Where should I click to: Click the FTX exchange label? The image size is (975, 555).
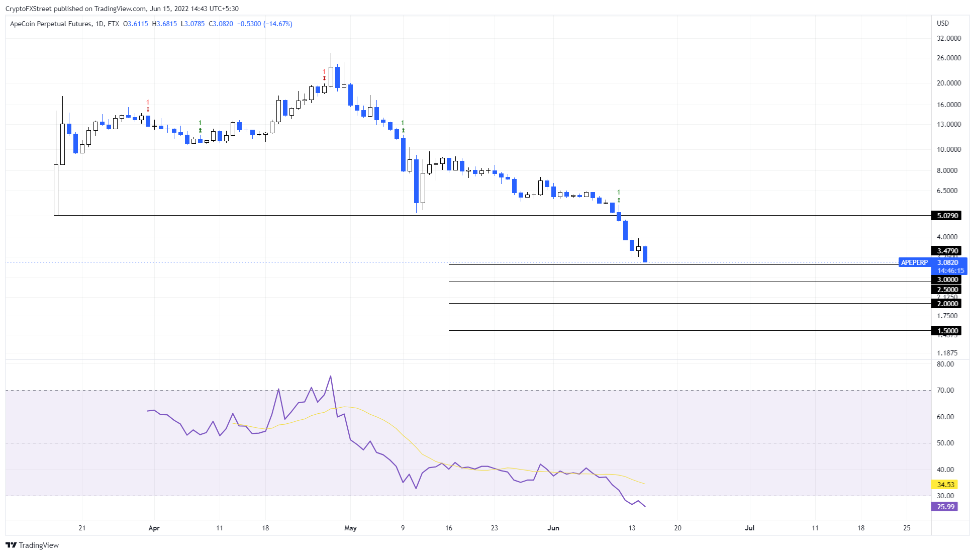(x=113, y=24)
